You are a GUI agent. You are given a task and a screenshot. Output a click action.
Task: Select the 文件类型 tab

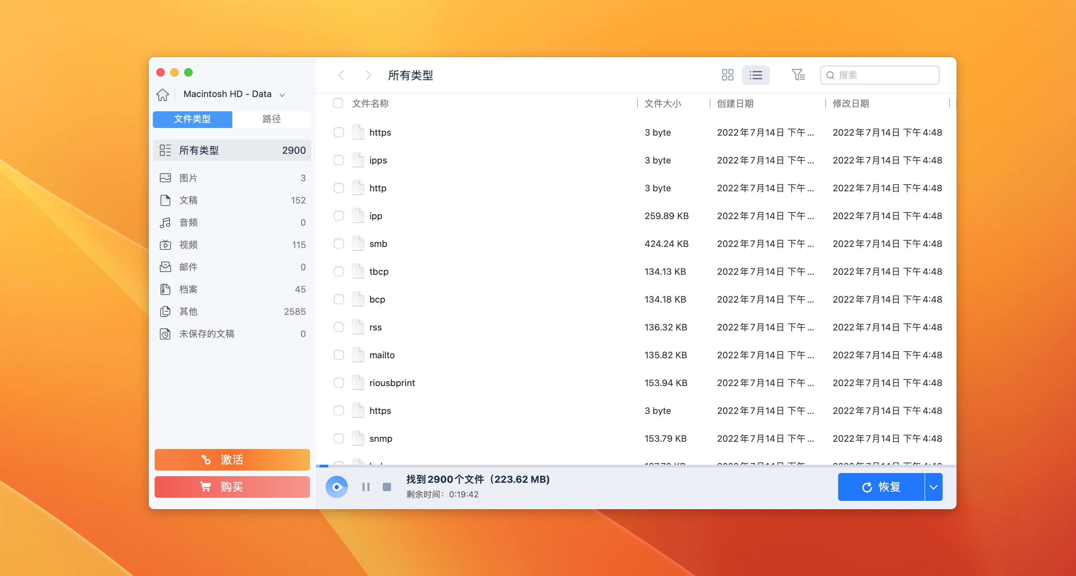pyautogui.click(x=193, y=119)
